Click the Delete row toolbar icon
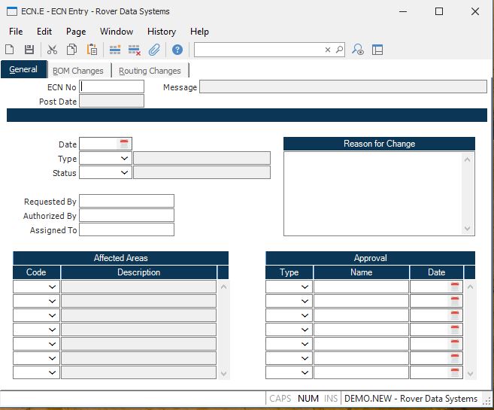Image resolution: width=494 pixels, height=410 pixels. [135, 50]
